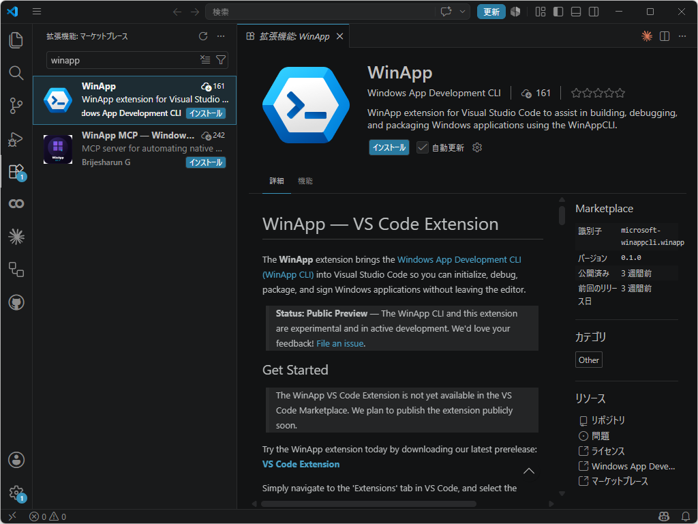Open the Explorer view in activity bar
The height and width of the screenshot is (524, 698).
pyautogui.click(x=16, y=40)
